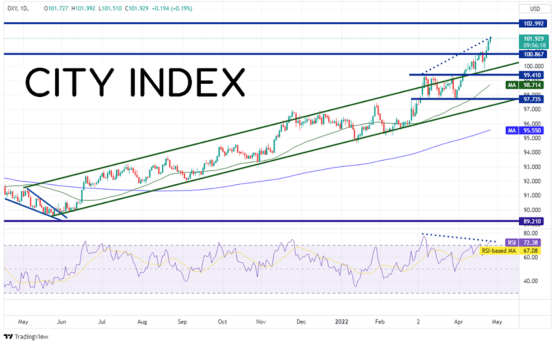The width and height of the screenshot is (556, 345).
Task: Click the 09:56:18 countdown timer
Action: pyautogui.click(x=535, y=45)
